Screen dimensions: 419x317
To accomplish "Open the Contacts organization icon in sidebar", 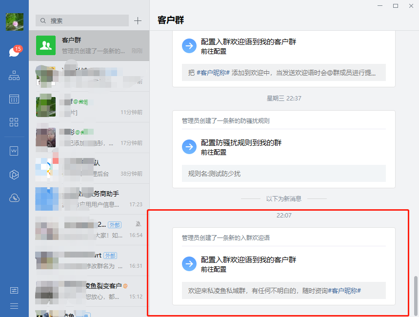I will pyautogui.click(x=14, y=76).
